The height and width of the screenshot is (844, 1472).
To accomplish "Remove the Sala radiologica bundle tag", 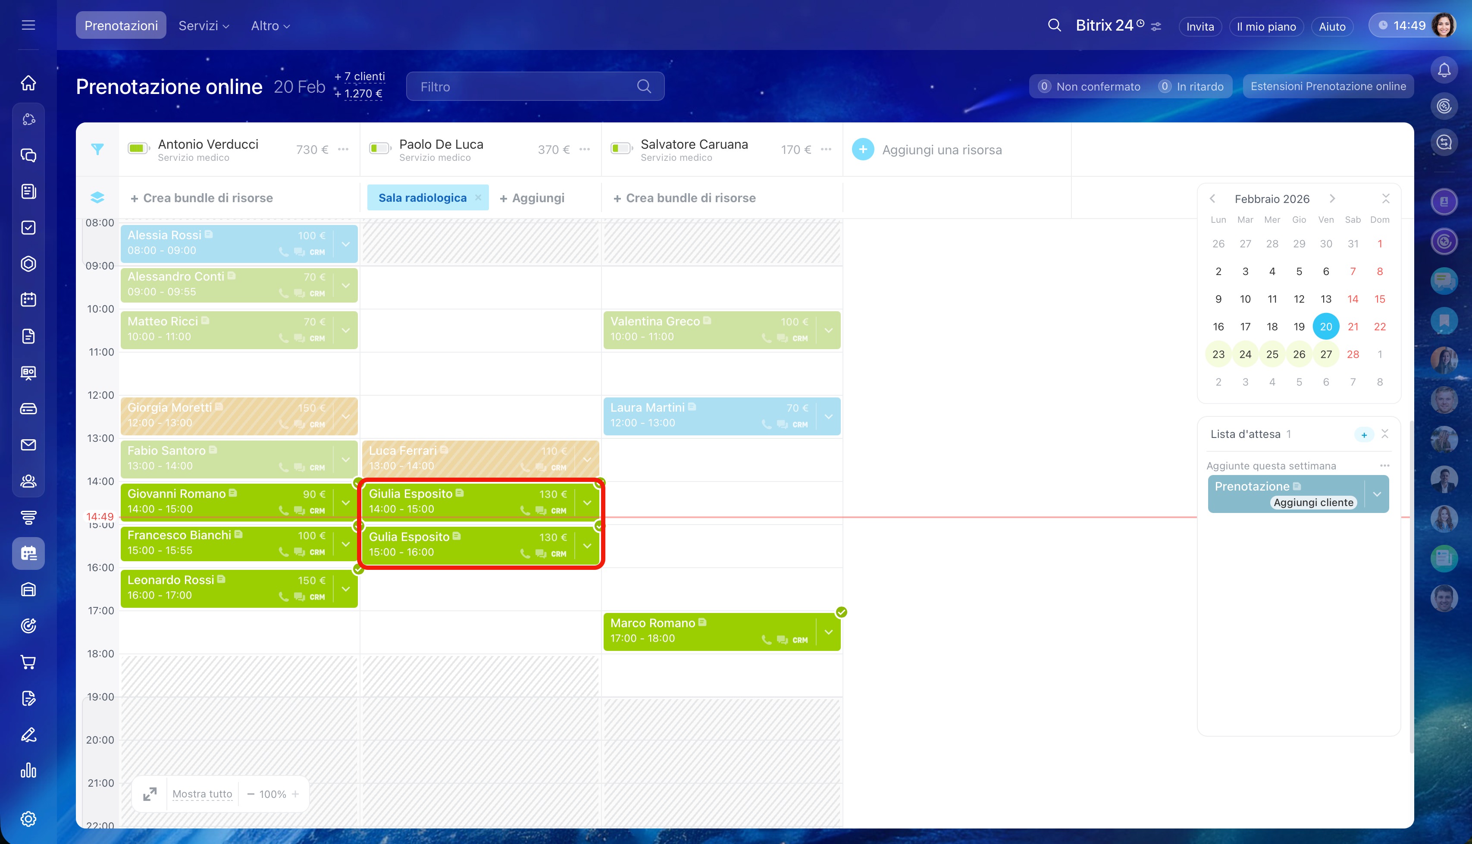I will tap(478, 198).
